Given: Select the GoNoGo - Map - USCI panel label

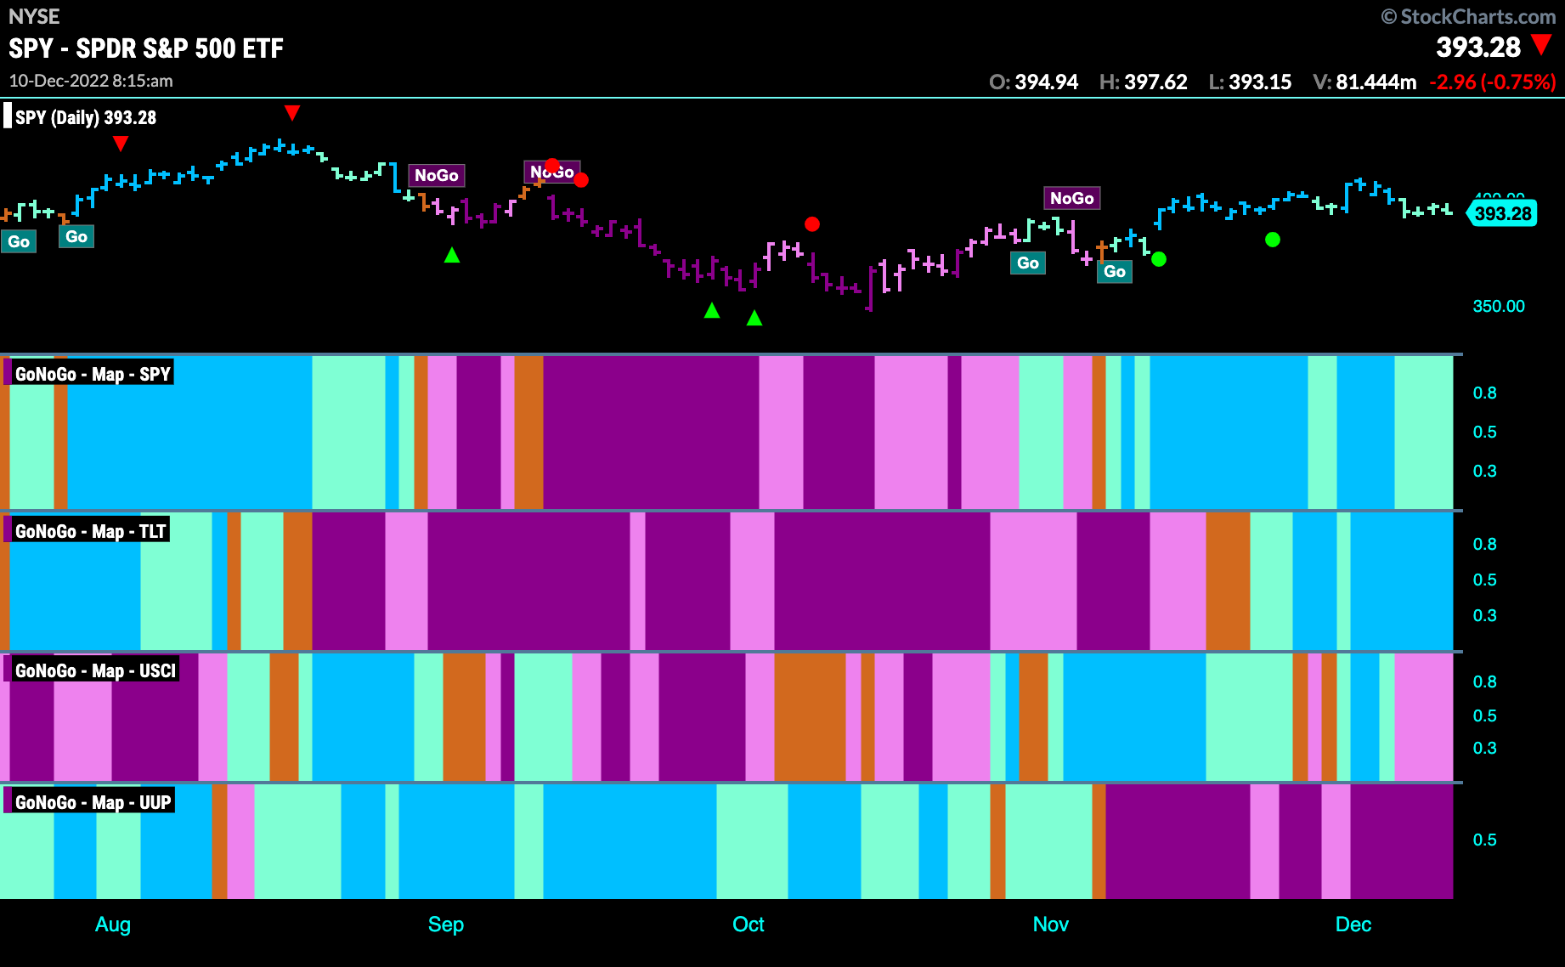Looking at the screenshot, I should (x=94, y=671).
